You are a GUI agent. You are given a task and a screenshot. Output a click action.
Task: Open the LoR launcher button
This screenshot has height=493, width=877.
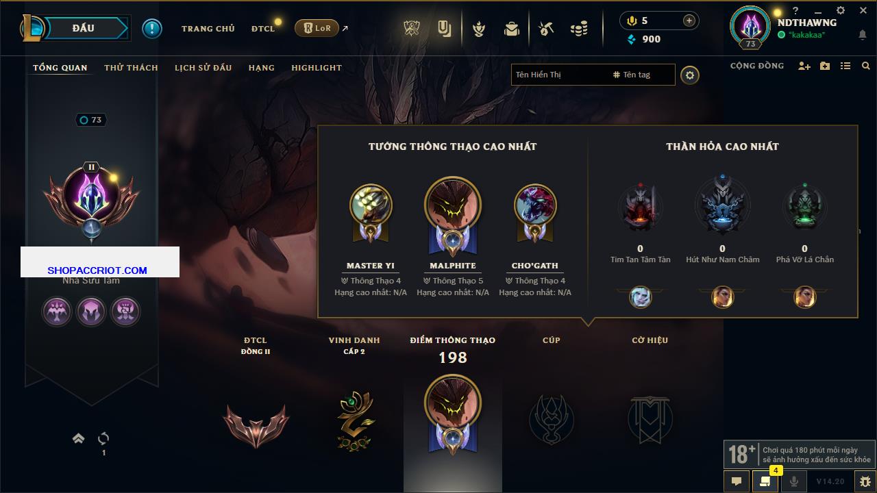[x=317, y=28]
